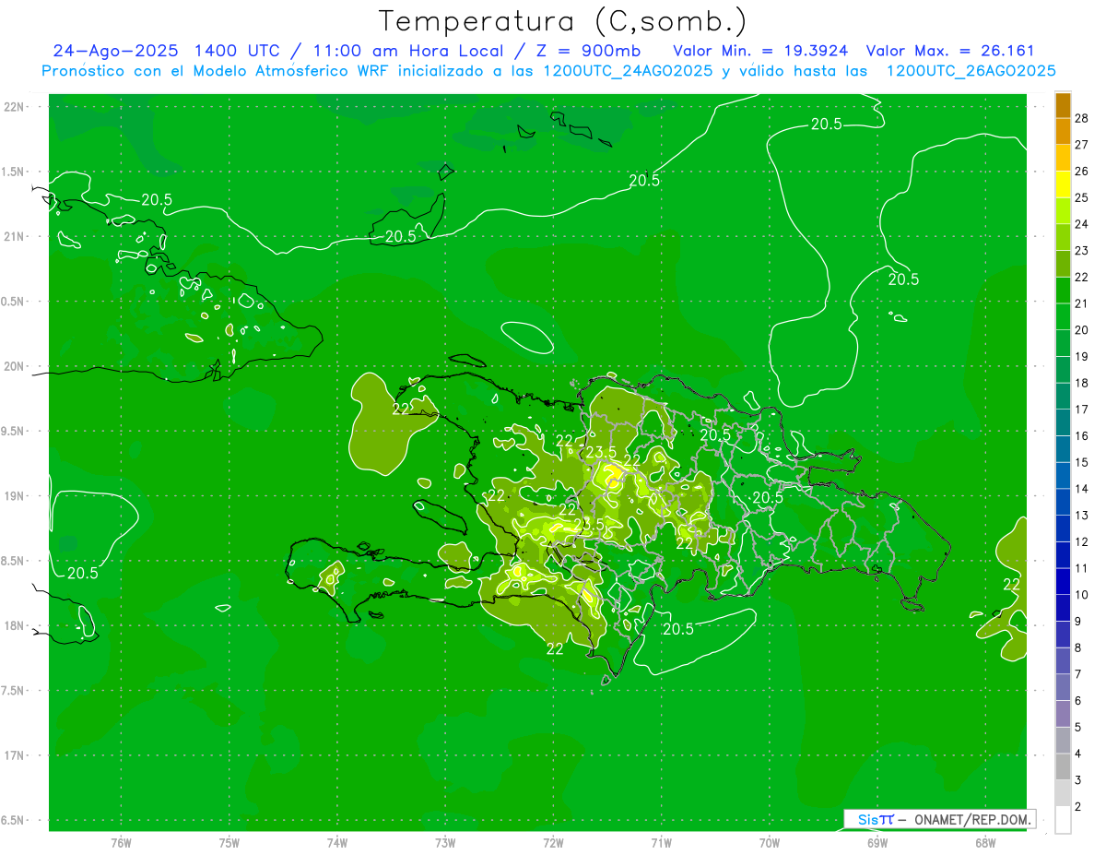The height and width of the screenshot is (855, 1106).
Task: Click the 15 label on the color scale
Action: pos(1082,462)
